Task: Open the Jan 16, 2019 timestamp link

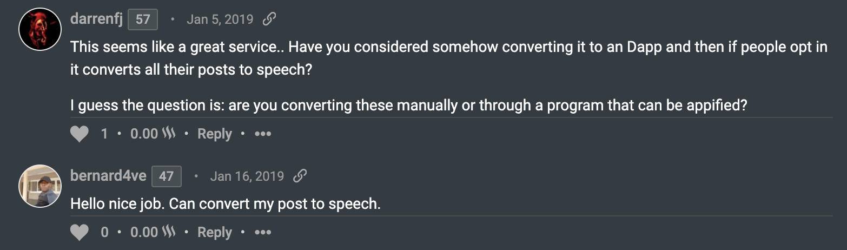Action: tap(247, 176)
